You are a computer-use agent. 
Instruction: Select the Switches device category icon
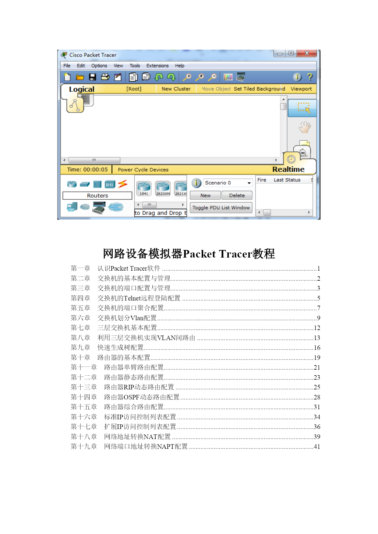(x=85, y=184)
